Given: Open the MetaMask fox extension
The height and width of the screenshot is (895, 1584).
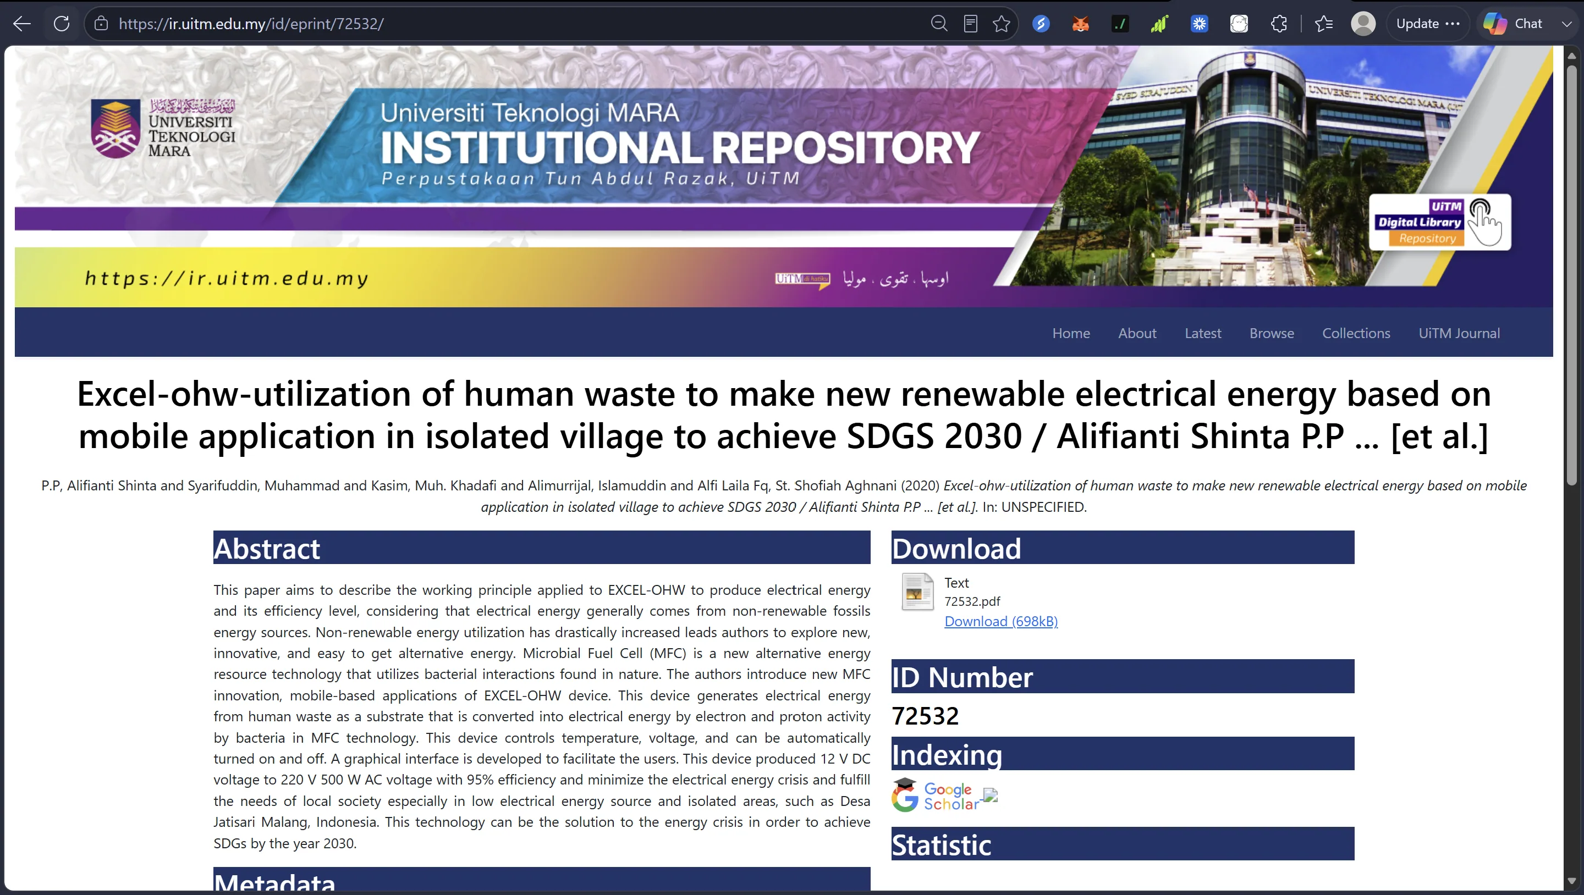Looking at the screenshot, I should click(x=1080, y=24).
